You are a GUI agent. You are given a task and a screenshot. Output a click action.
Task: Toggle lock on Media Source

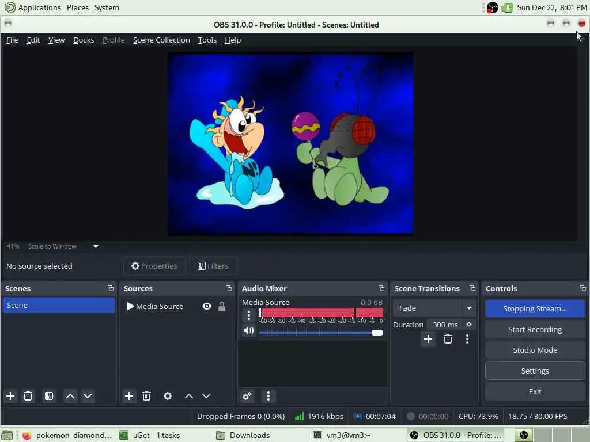point(222,306)
